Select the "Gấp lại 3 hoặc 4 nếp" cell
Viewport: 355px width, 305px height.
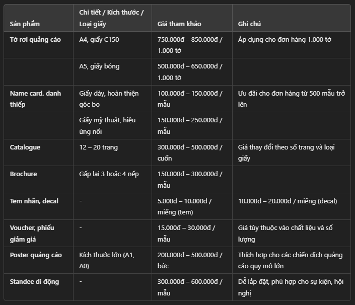[x=109, y=174]
